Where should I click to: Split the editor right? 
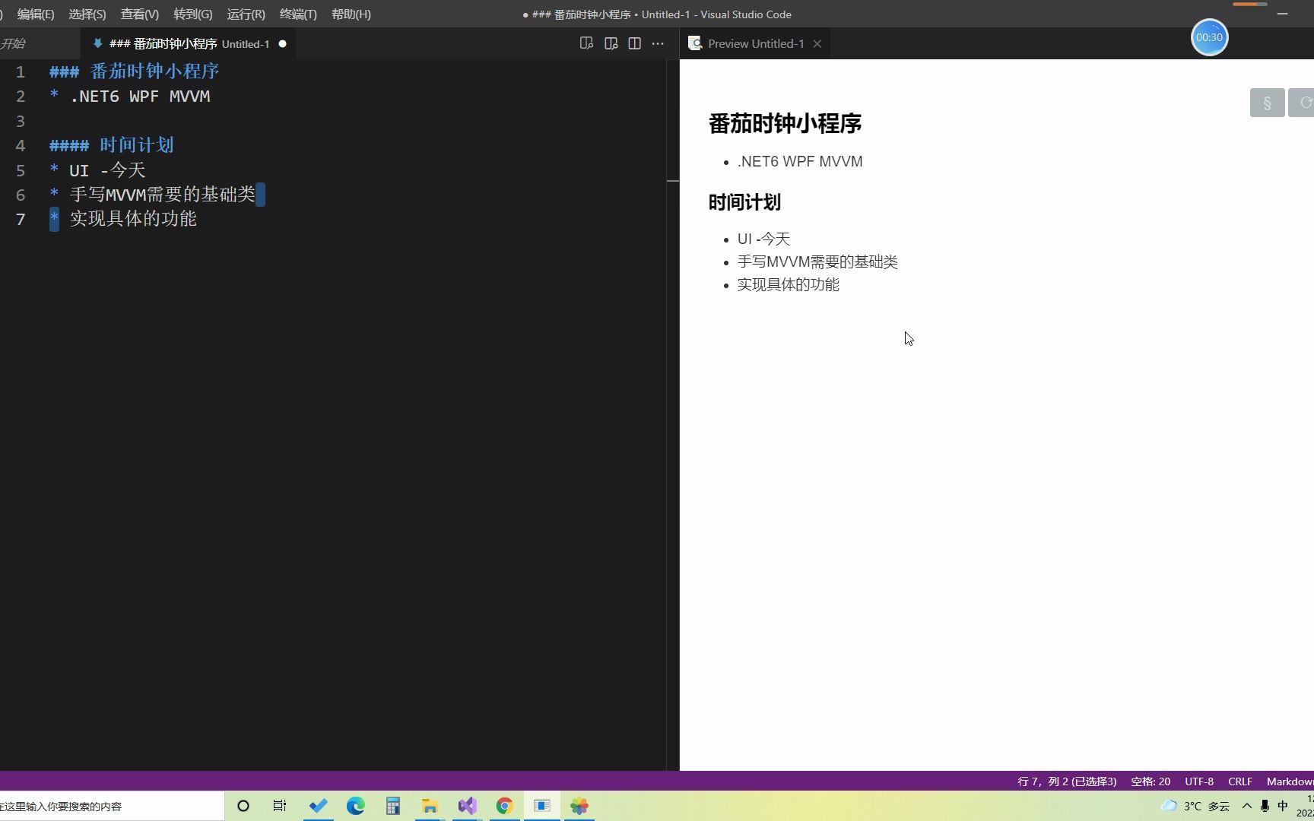pos(634,43)
